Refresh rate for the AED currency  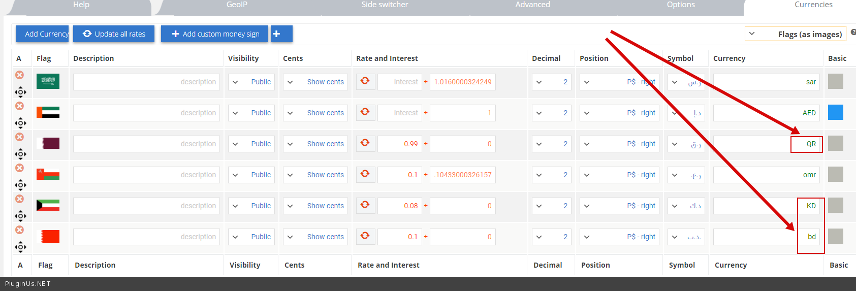365,112
